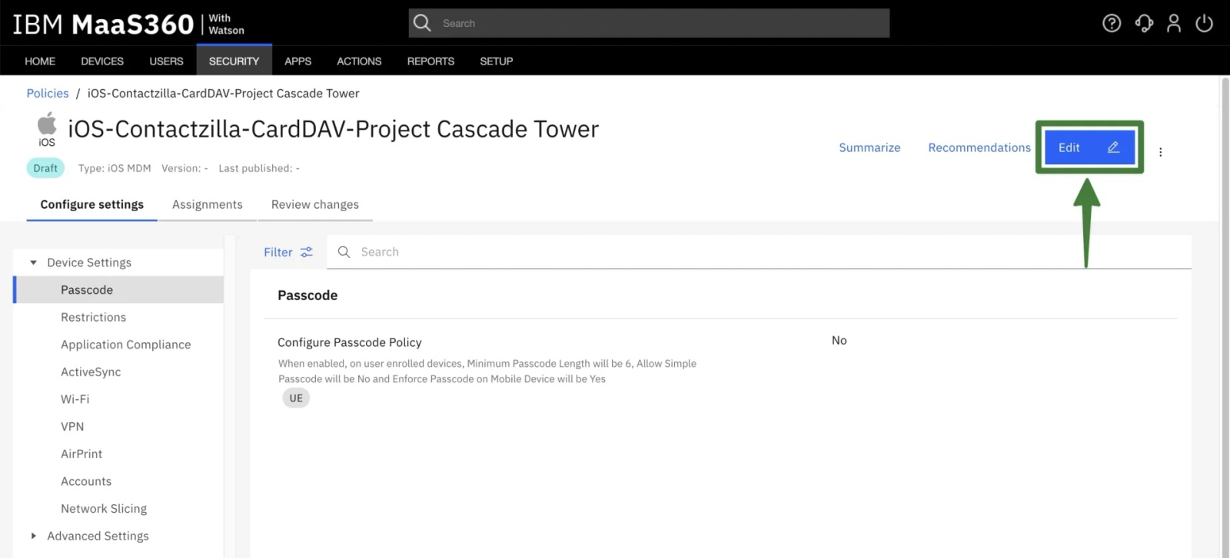This screenshot has width=1230, height=558.
Task: Click the UE tag badge
Action: pos(296,398)
